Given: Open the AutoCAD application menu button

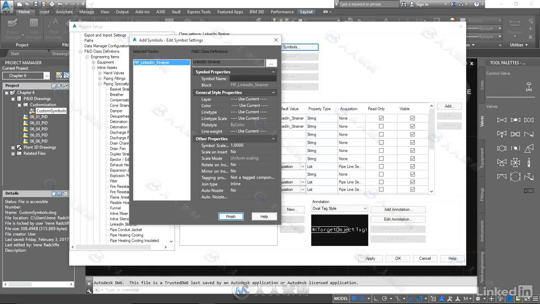Looking at the screenshot, I should [6, 7].
